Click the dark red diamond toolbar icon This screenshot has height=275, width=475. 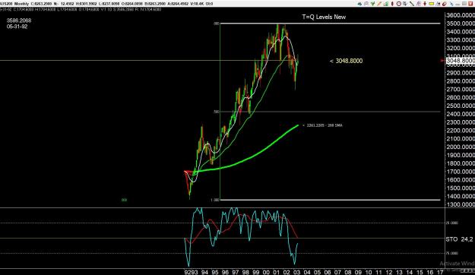[x=392, y=4]
